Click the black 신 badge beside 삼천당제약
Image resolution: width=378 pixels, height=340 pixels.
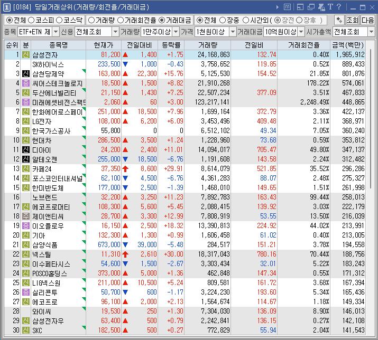click(x=26, y=74)
